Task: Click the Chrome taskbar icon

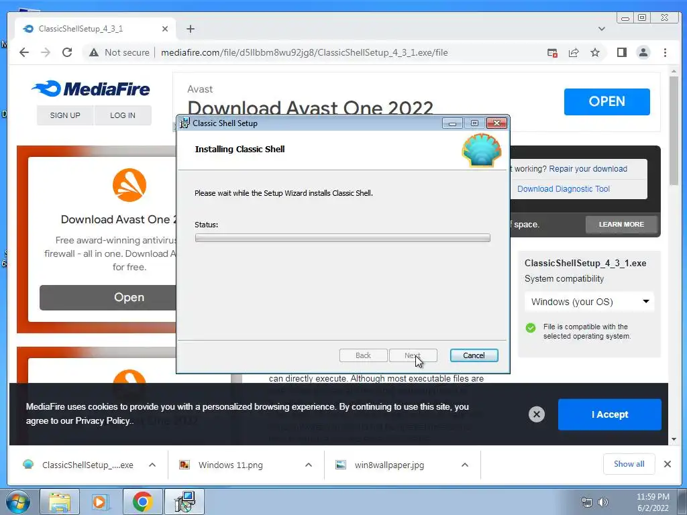Action: (142, 502)
